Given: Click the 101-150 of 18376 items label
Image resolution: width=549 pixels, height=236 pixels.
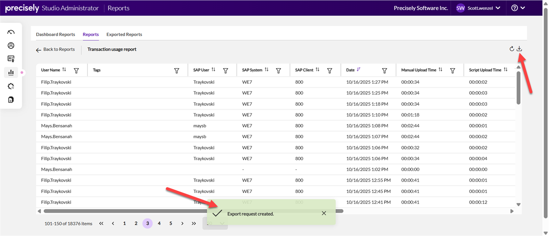Looking at the screenshot, I should [x=68, y=224].
